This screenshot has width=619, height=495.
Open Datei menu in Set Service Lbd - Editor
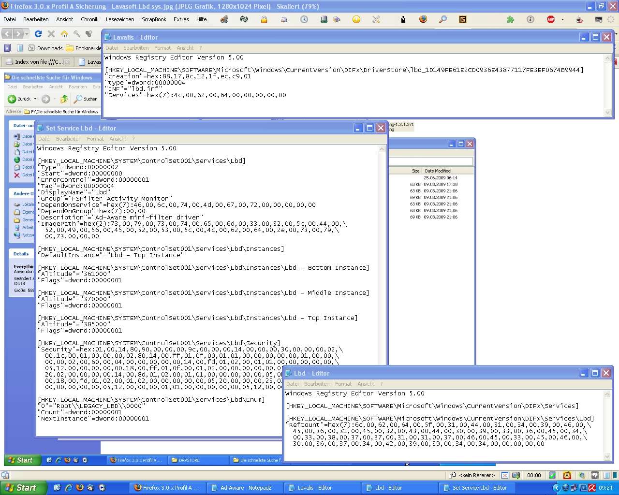point(44,139)
